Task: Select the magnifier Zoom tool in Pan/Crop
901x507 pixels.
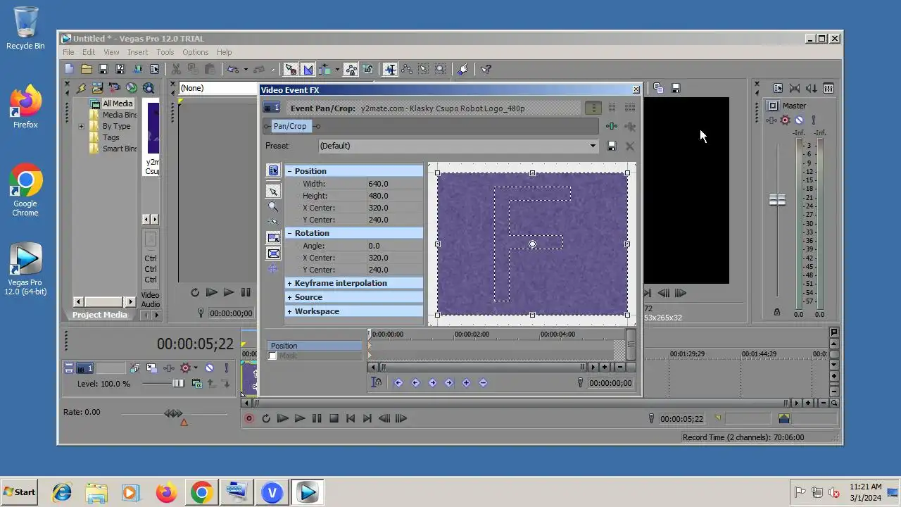Action: click(x=273, y=207)
